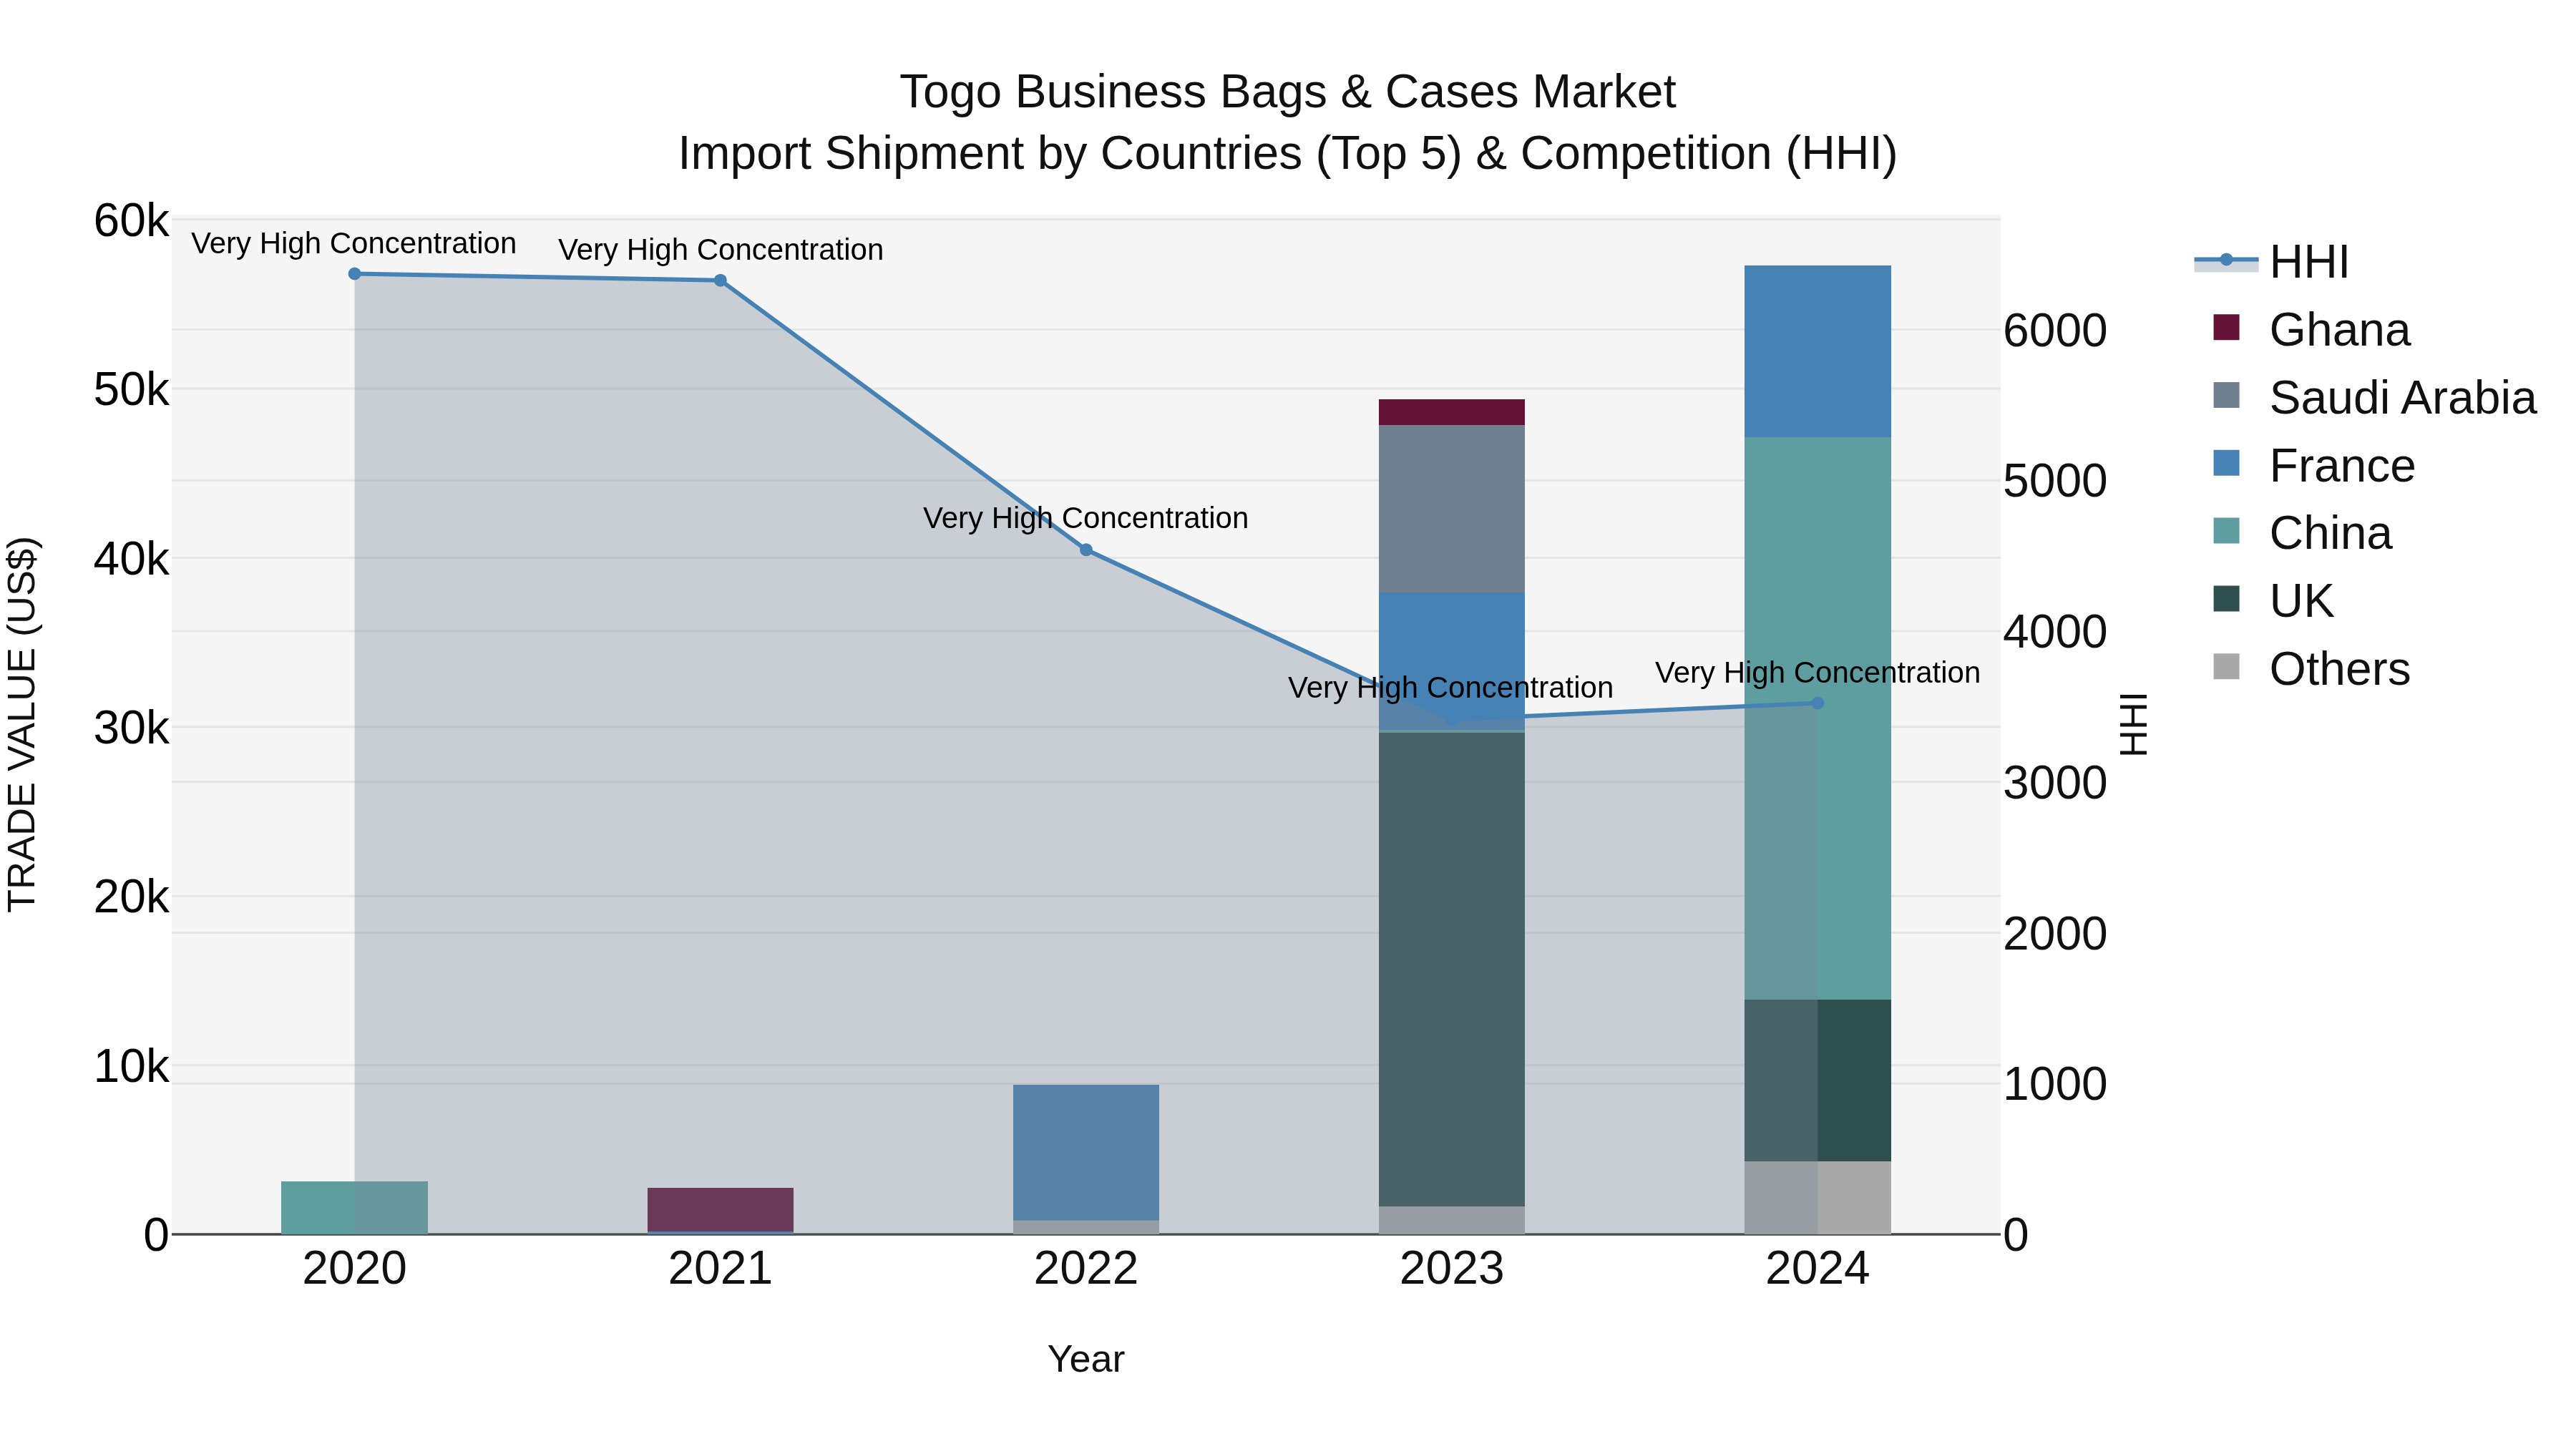This screenshot has height=1449, width=2576.
Task: Click the 60k trade value tick
Action: [x=132, y=221]
